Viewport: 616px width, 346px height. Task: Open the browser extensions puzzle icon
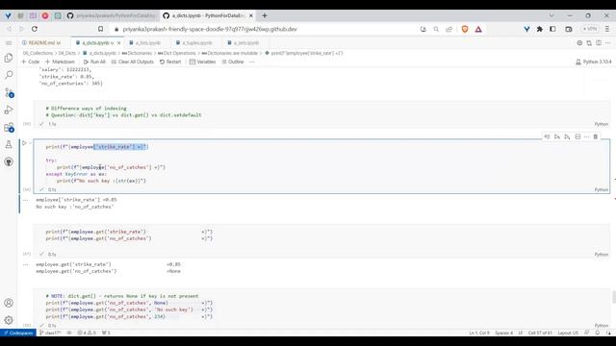click(539, 29)
